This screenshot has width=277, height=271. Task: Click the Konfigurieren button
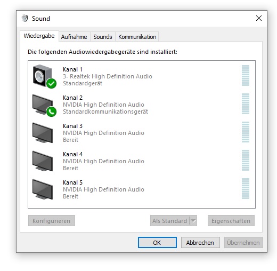tap(52, 221)
